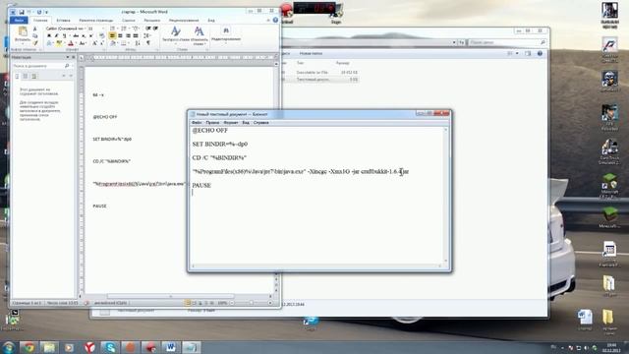Click the Format Painter brush in Word
629x354 pixels.
(35, 43)
